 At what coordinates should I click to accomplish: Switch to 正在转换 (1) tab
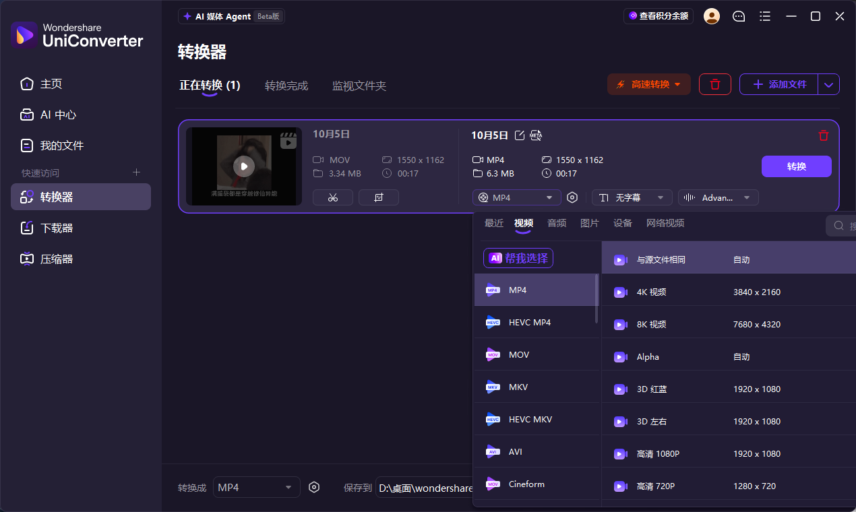(210, 86)
